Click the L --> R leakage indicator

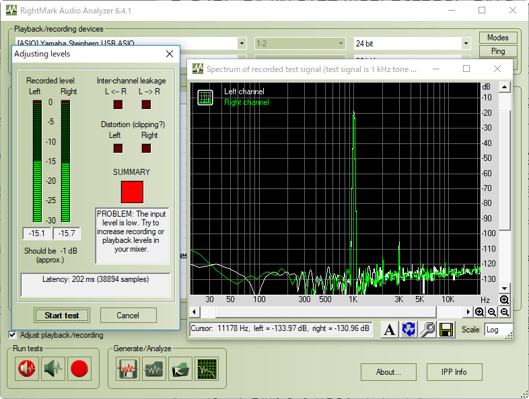146,104
